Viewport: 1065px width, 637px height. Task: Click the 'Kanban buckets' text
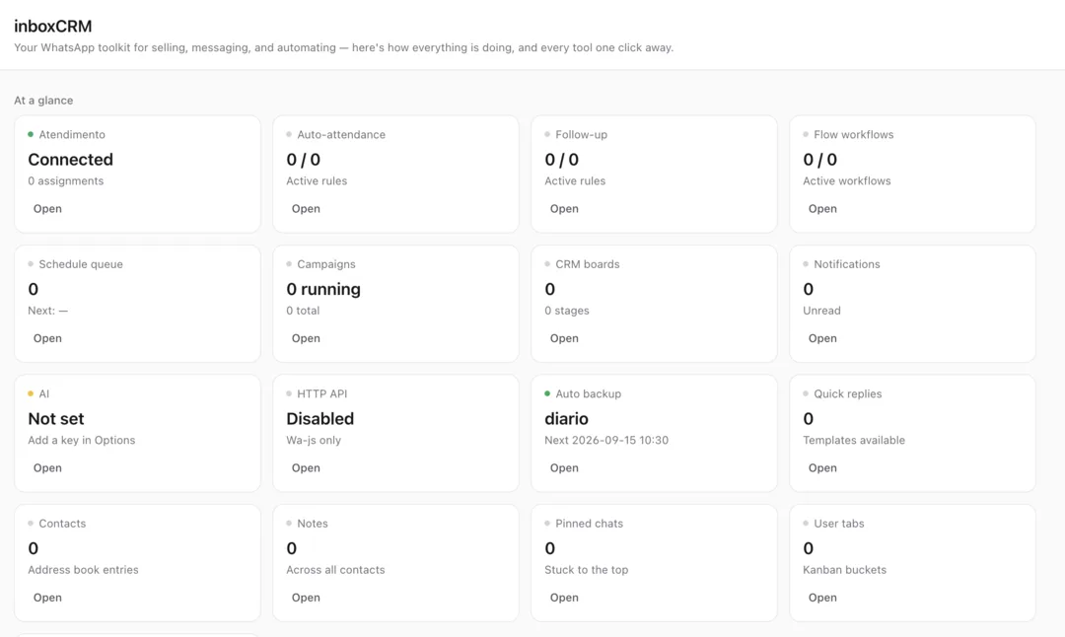click(844, 570)
